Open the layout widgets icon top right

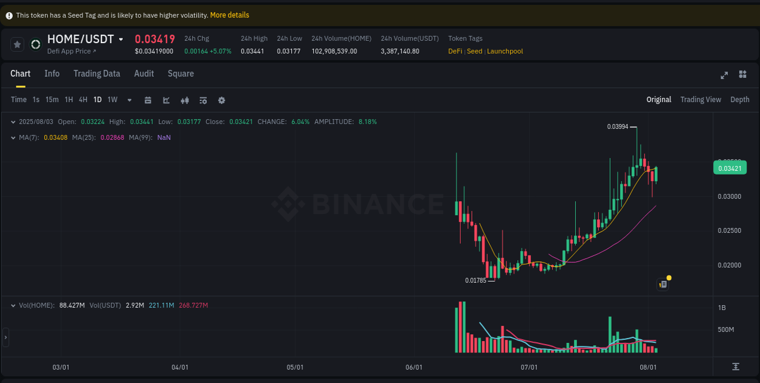click(x=742, y=75)
